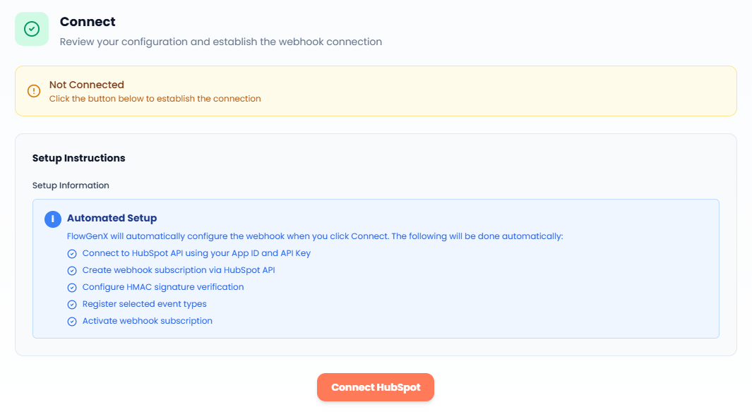This screenshot has width=752, height=414.
Task: Click the blue Automated Setup info icon
Action: click(53, 219)
